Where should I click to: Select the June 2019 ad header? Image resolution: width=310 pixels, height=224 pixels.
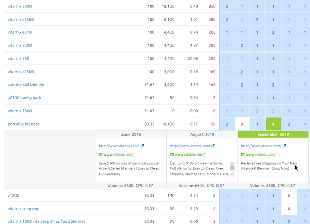[131, 134]
